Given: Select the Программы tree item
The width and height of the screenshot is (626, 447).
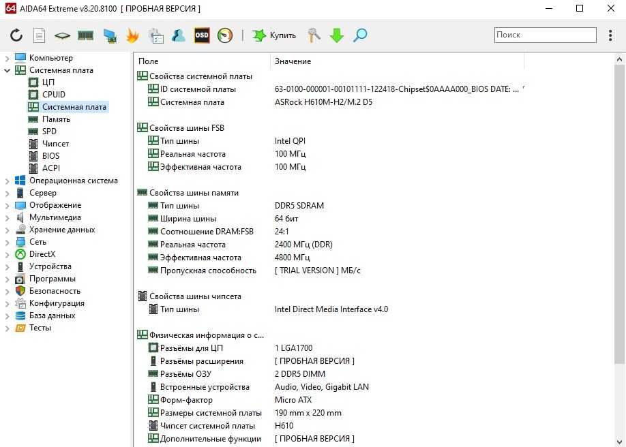Looking at the screenshot, I should click(x=52, y=279).
